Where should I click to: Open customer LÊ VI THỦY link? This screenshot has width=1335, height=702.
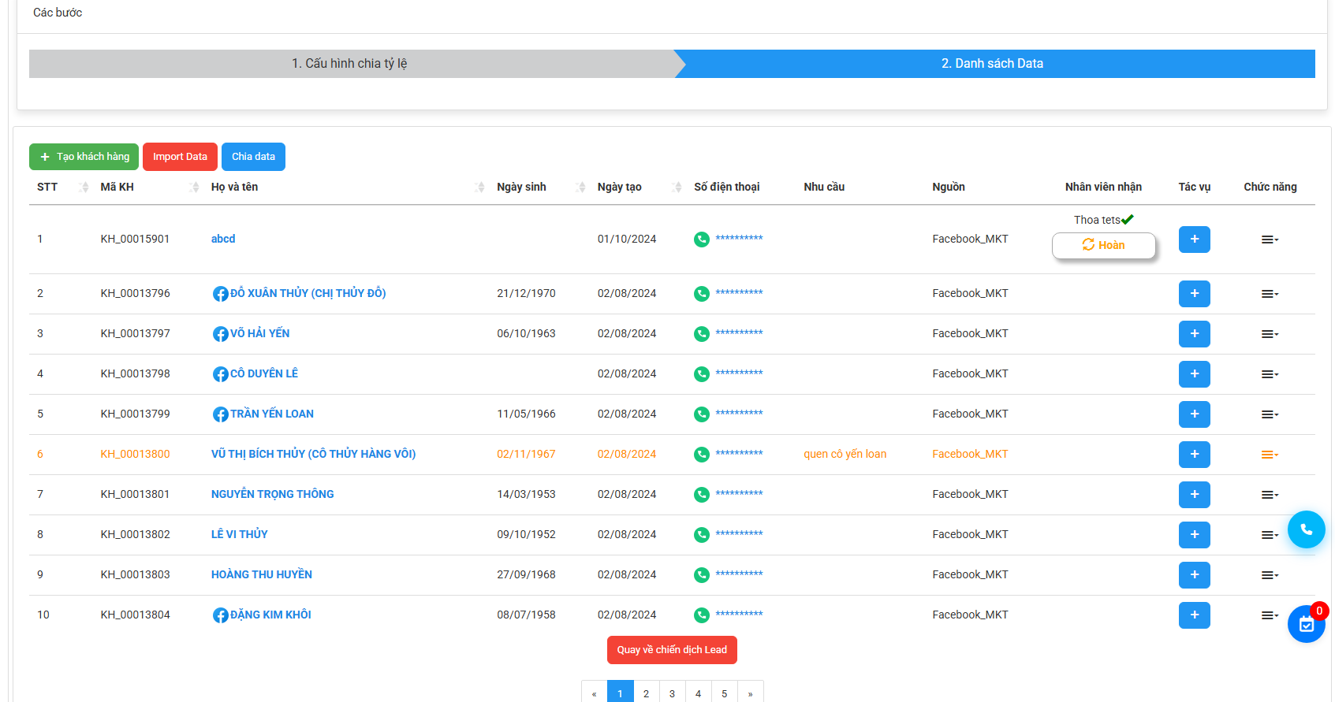click(239, 534)
